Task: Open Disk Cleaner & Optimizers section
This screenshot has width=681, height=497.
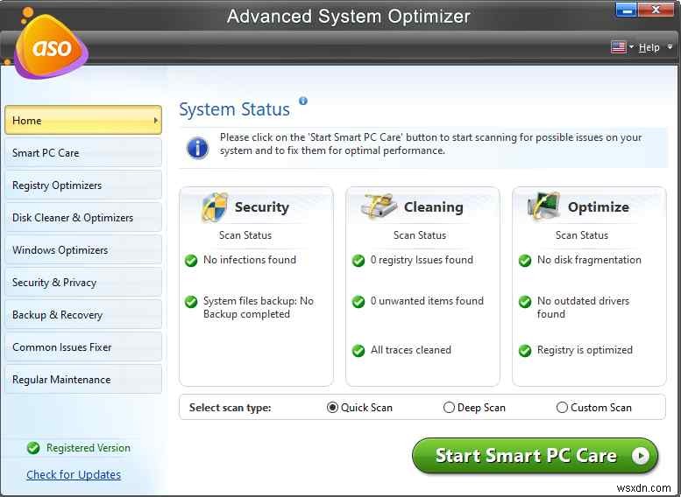Action: click(83, 218)
